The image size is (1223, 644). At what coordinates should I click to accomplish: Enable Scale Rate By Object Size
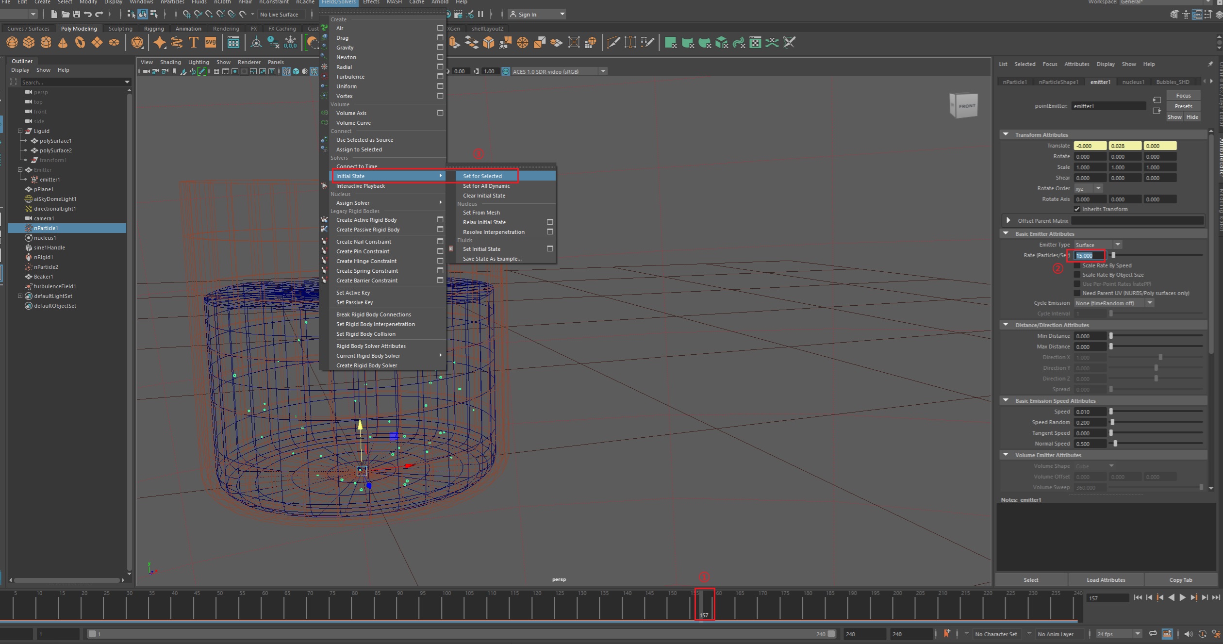[1077, 275]
